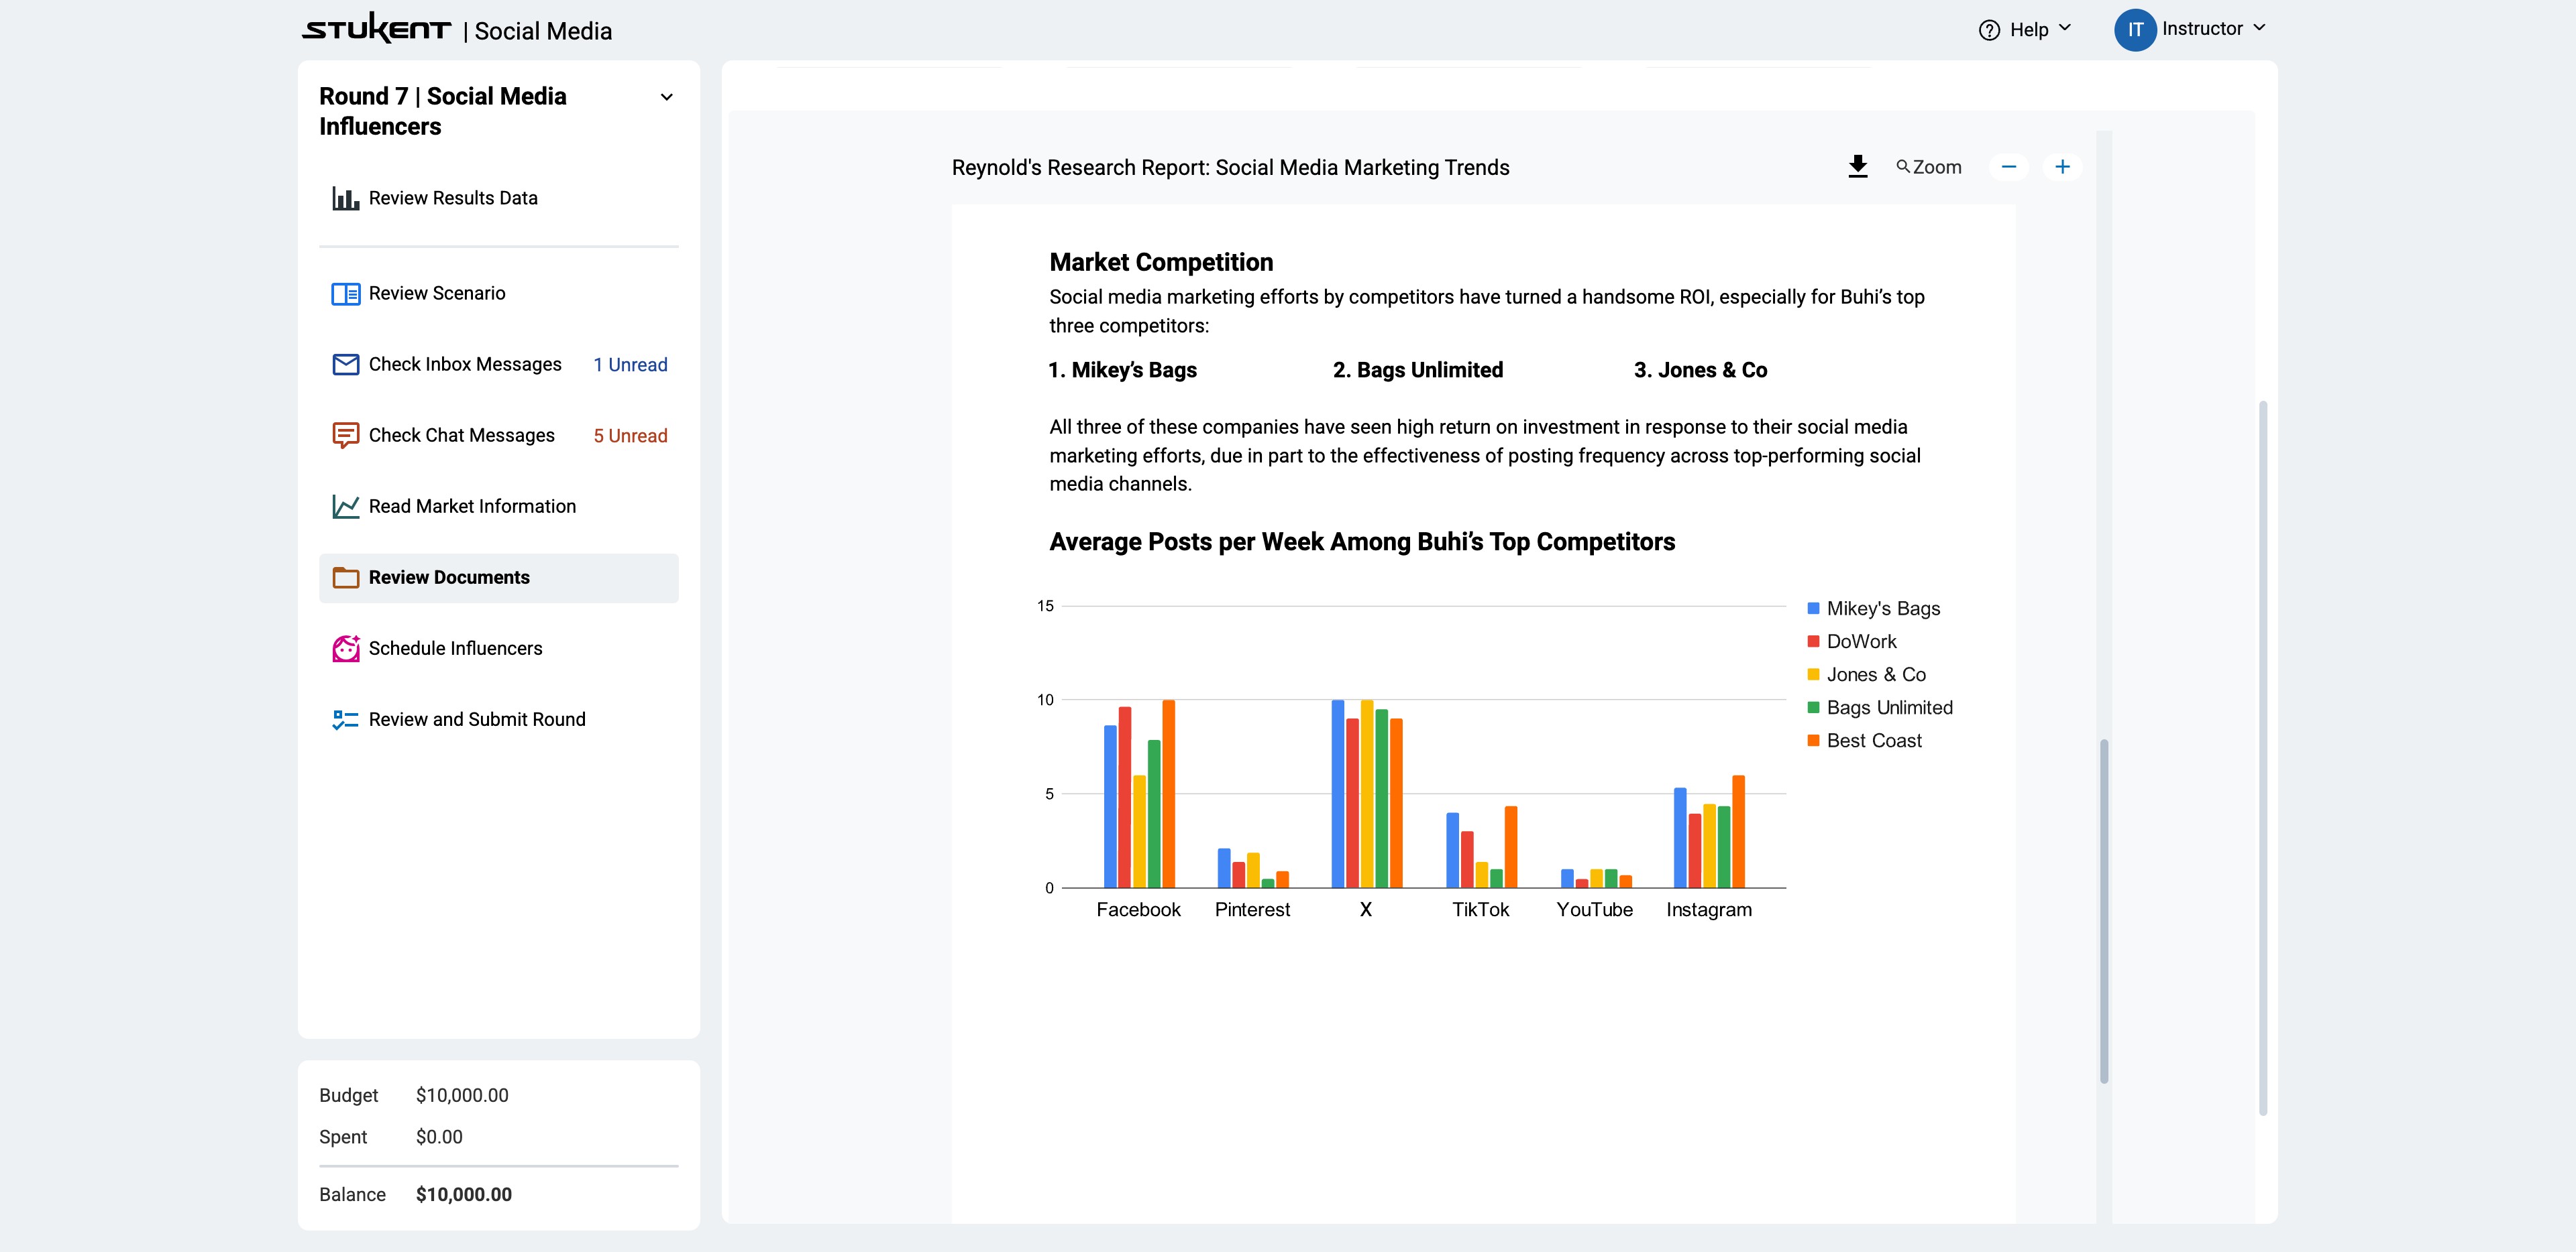Click the Round 7 Social Media Influencers heading

pos(442,111)
